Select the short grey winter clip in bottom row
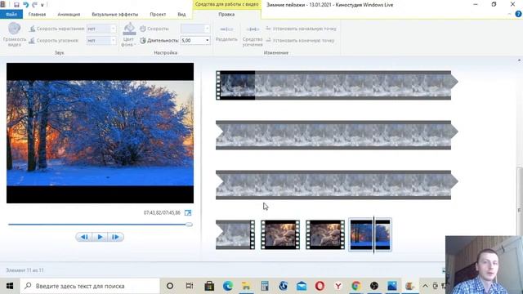 tap(235, 234)
